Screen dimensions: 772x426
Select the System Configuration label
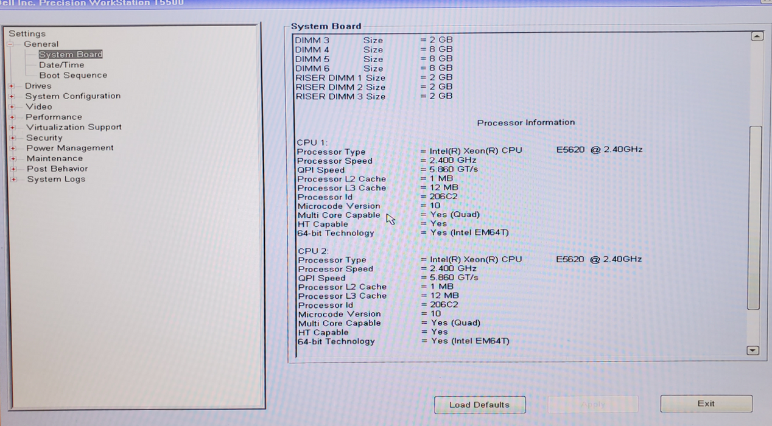coord(73,96)
